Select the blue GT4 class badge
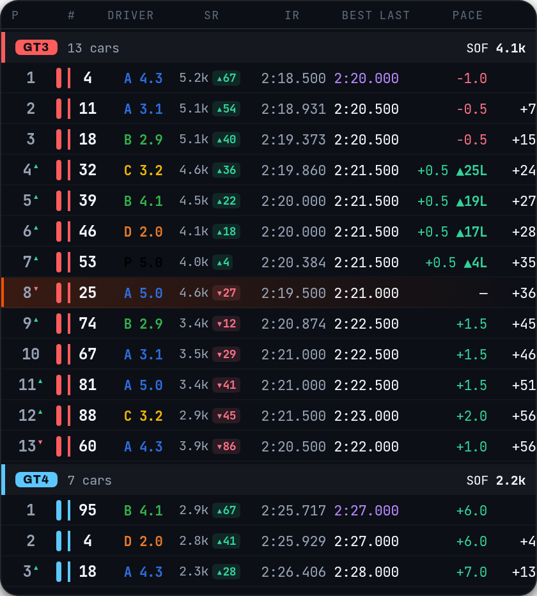Image resolution: width=537 pixels, height=596 pixels. (x=36, y=480)
